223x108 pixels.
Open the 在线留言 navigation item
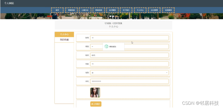168,10
